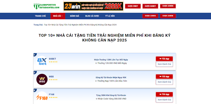
Task: Open the F168 name link
Action: [51, 94]
